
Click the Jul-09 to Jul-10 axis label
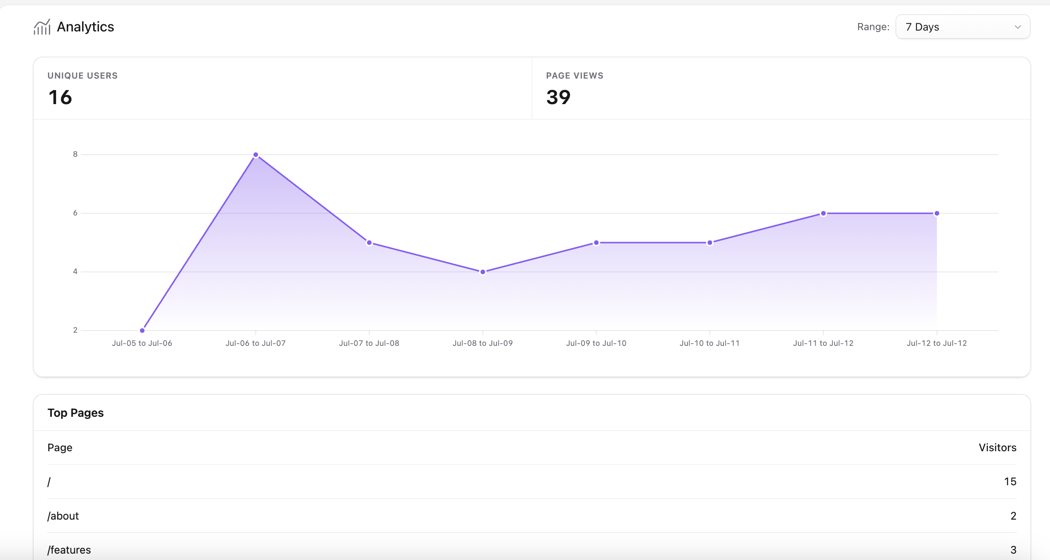tap(596, 343)
